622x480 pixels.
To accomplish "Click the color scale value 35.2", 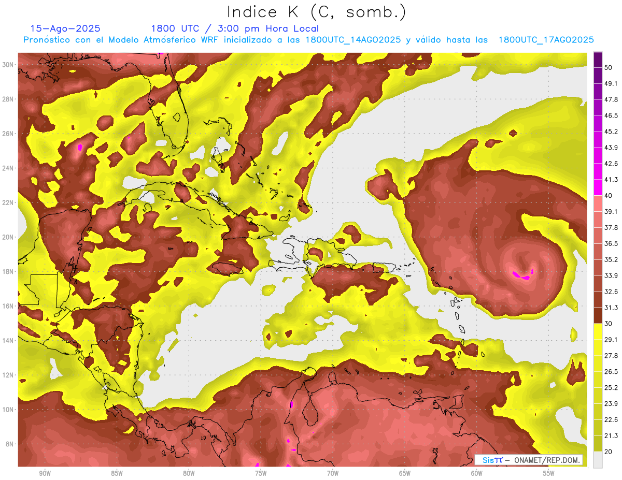I will 611,259.
